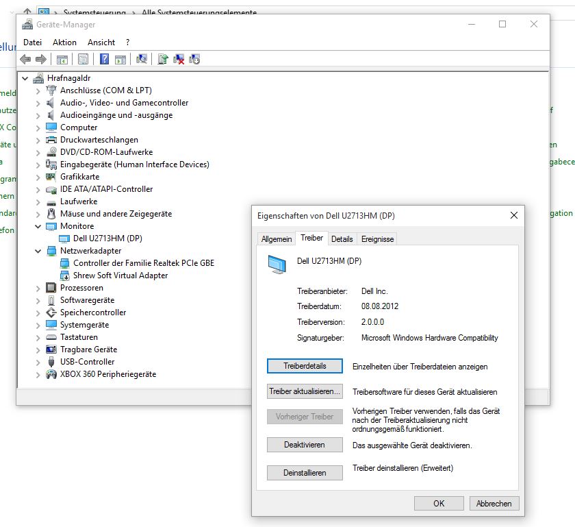
Task: Click the XBOX 360 Peripheriegeräte gamepad icon
Action: (51, 374)
